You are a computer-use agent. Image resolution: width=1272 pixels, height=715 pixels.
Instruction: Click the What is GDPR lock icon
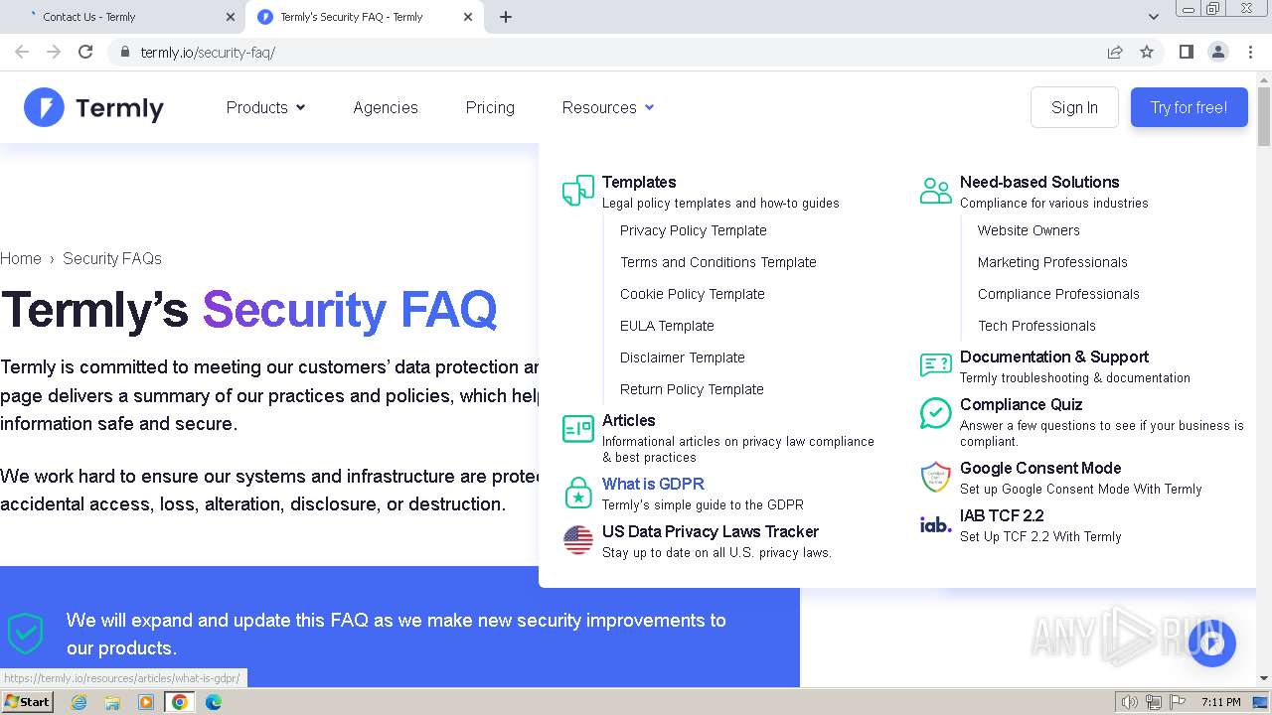(578, 492)
